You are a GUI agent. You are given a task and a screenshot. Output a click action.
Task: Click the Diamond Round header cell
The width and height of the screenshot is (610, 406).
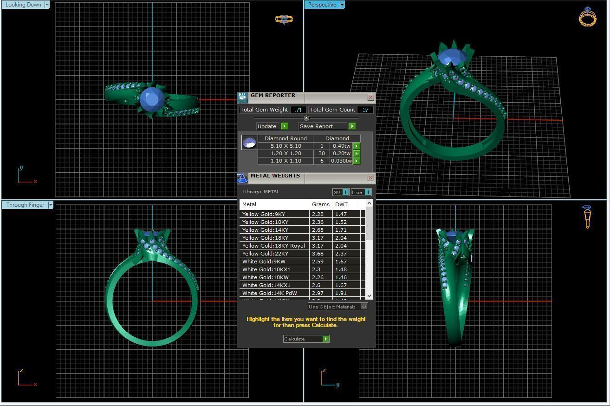click(x=286, y=138)
